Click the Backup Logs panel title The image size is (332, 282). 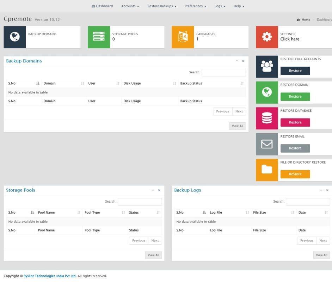click(x=187, y=190)
